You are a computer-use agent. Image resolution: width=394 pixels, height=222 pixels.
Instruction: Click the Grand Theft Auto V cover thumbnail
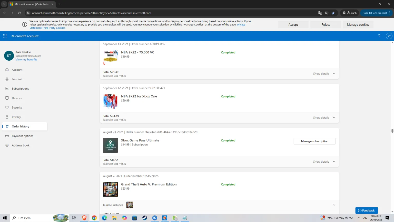[110, 189]
